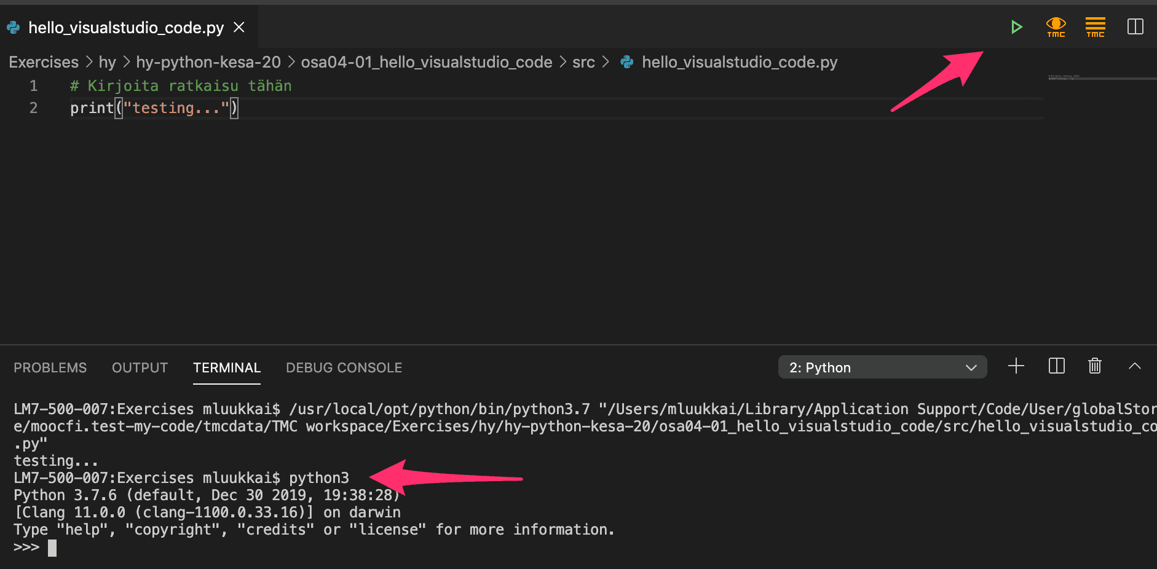Expand the hy-python-kesa-20 breadcrumb
1157x569 pixels.
pyautogui.click(x=208, y=62)
